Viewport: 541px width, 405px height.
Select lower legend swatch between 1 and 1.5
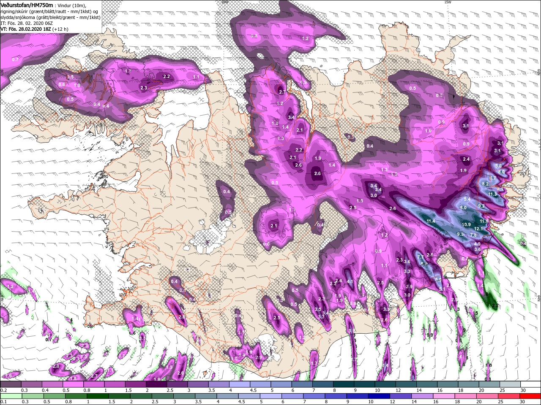(x=98, y=396)
